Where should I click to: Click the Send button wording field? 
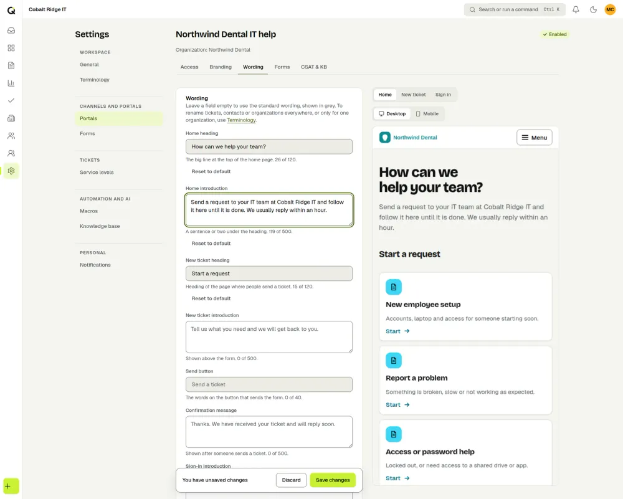click(x=269, y=384)
